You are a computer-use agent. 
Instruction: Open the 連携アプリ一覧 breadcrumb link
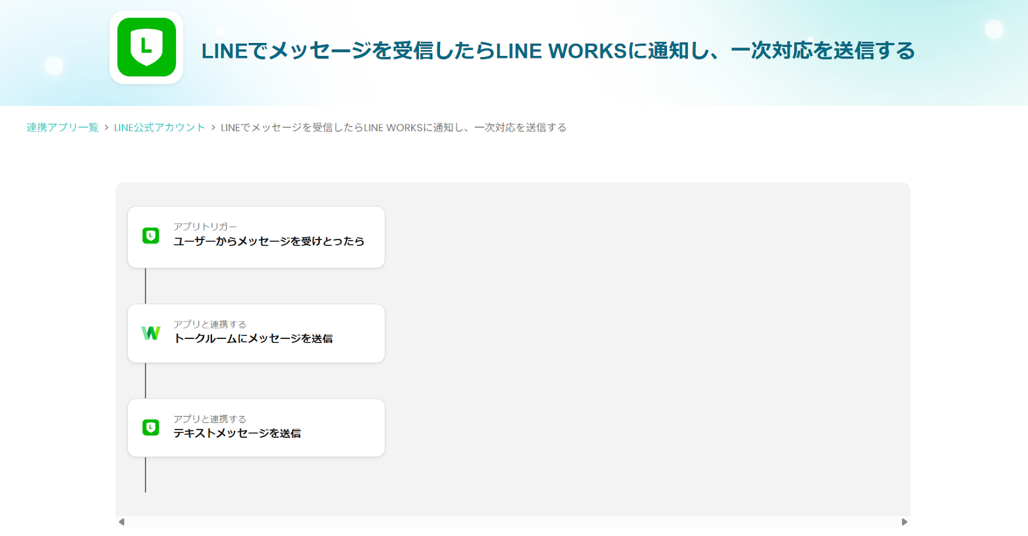coord(62,128)
